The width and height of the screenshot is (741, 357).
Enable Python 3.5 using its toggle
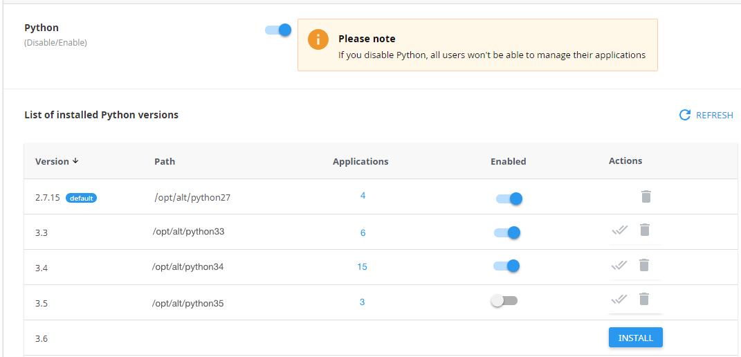coord(504,301)
